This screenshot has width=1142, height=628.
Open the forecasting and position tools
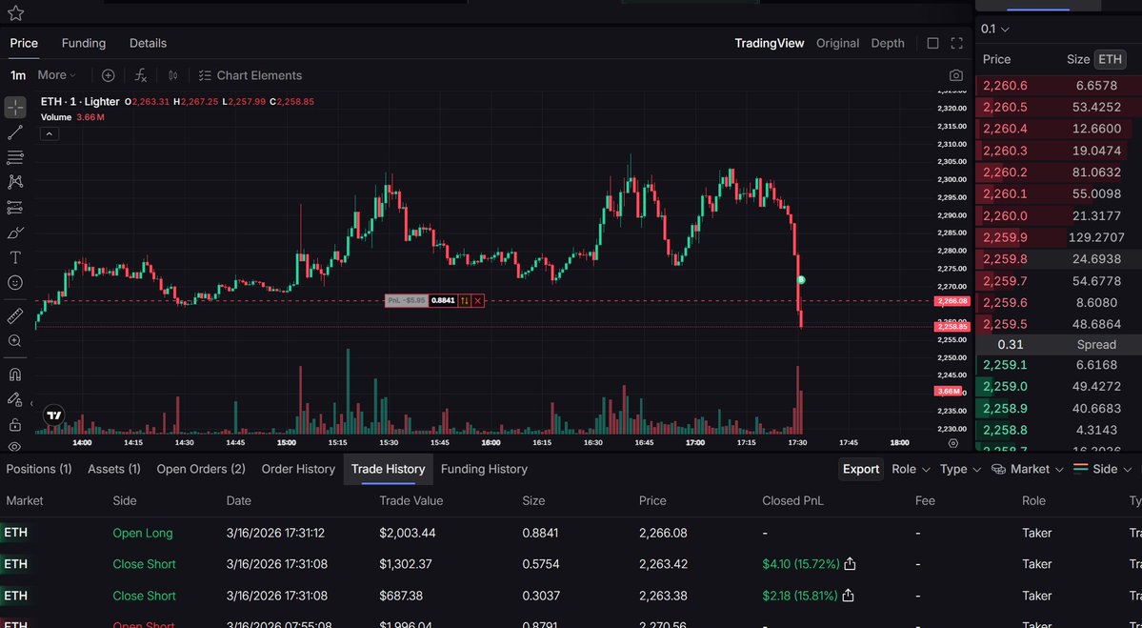15,208
